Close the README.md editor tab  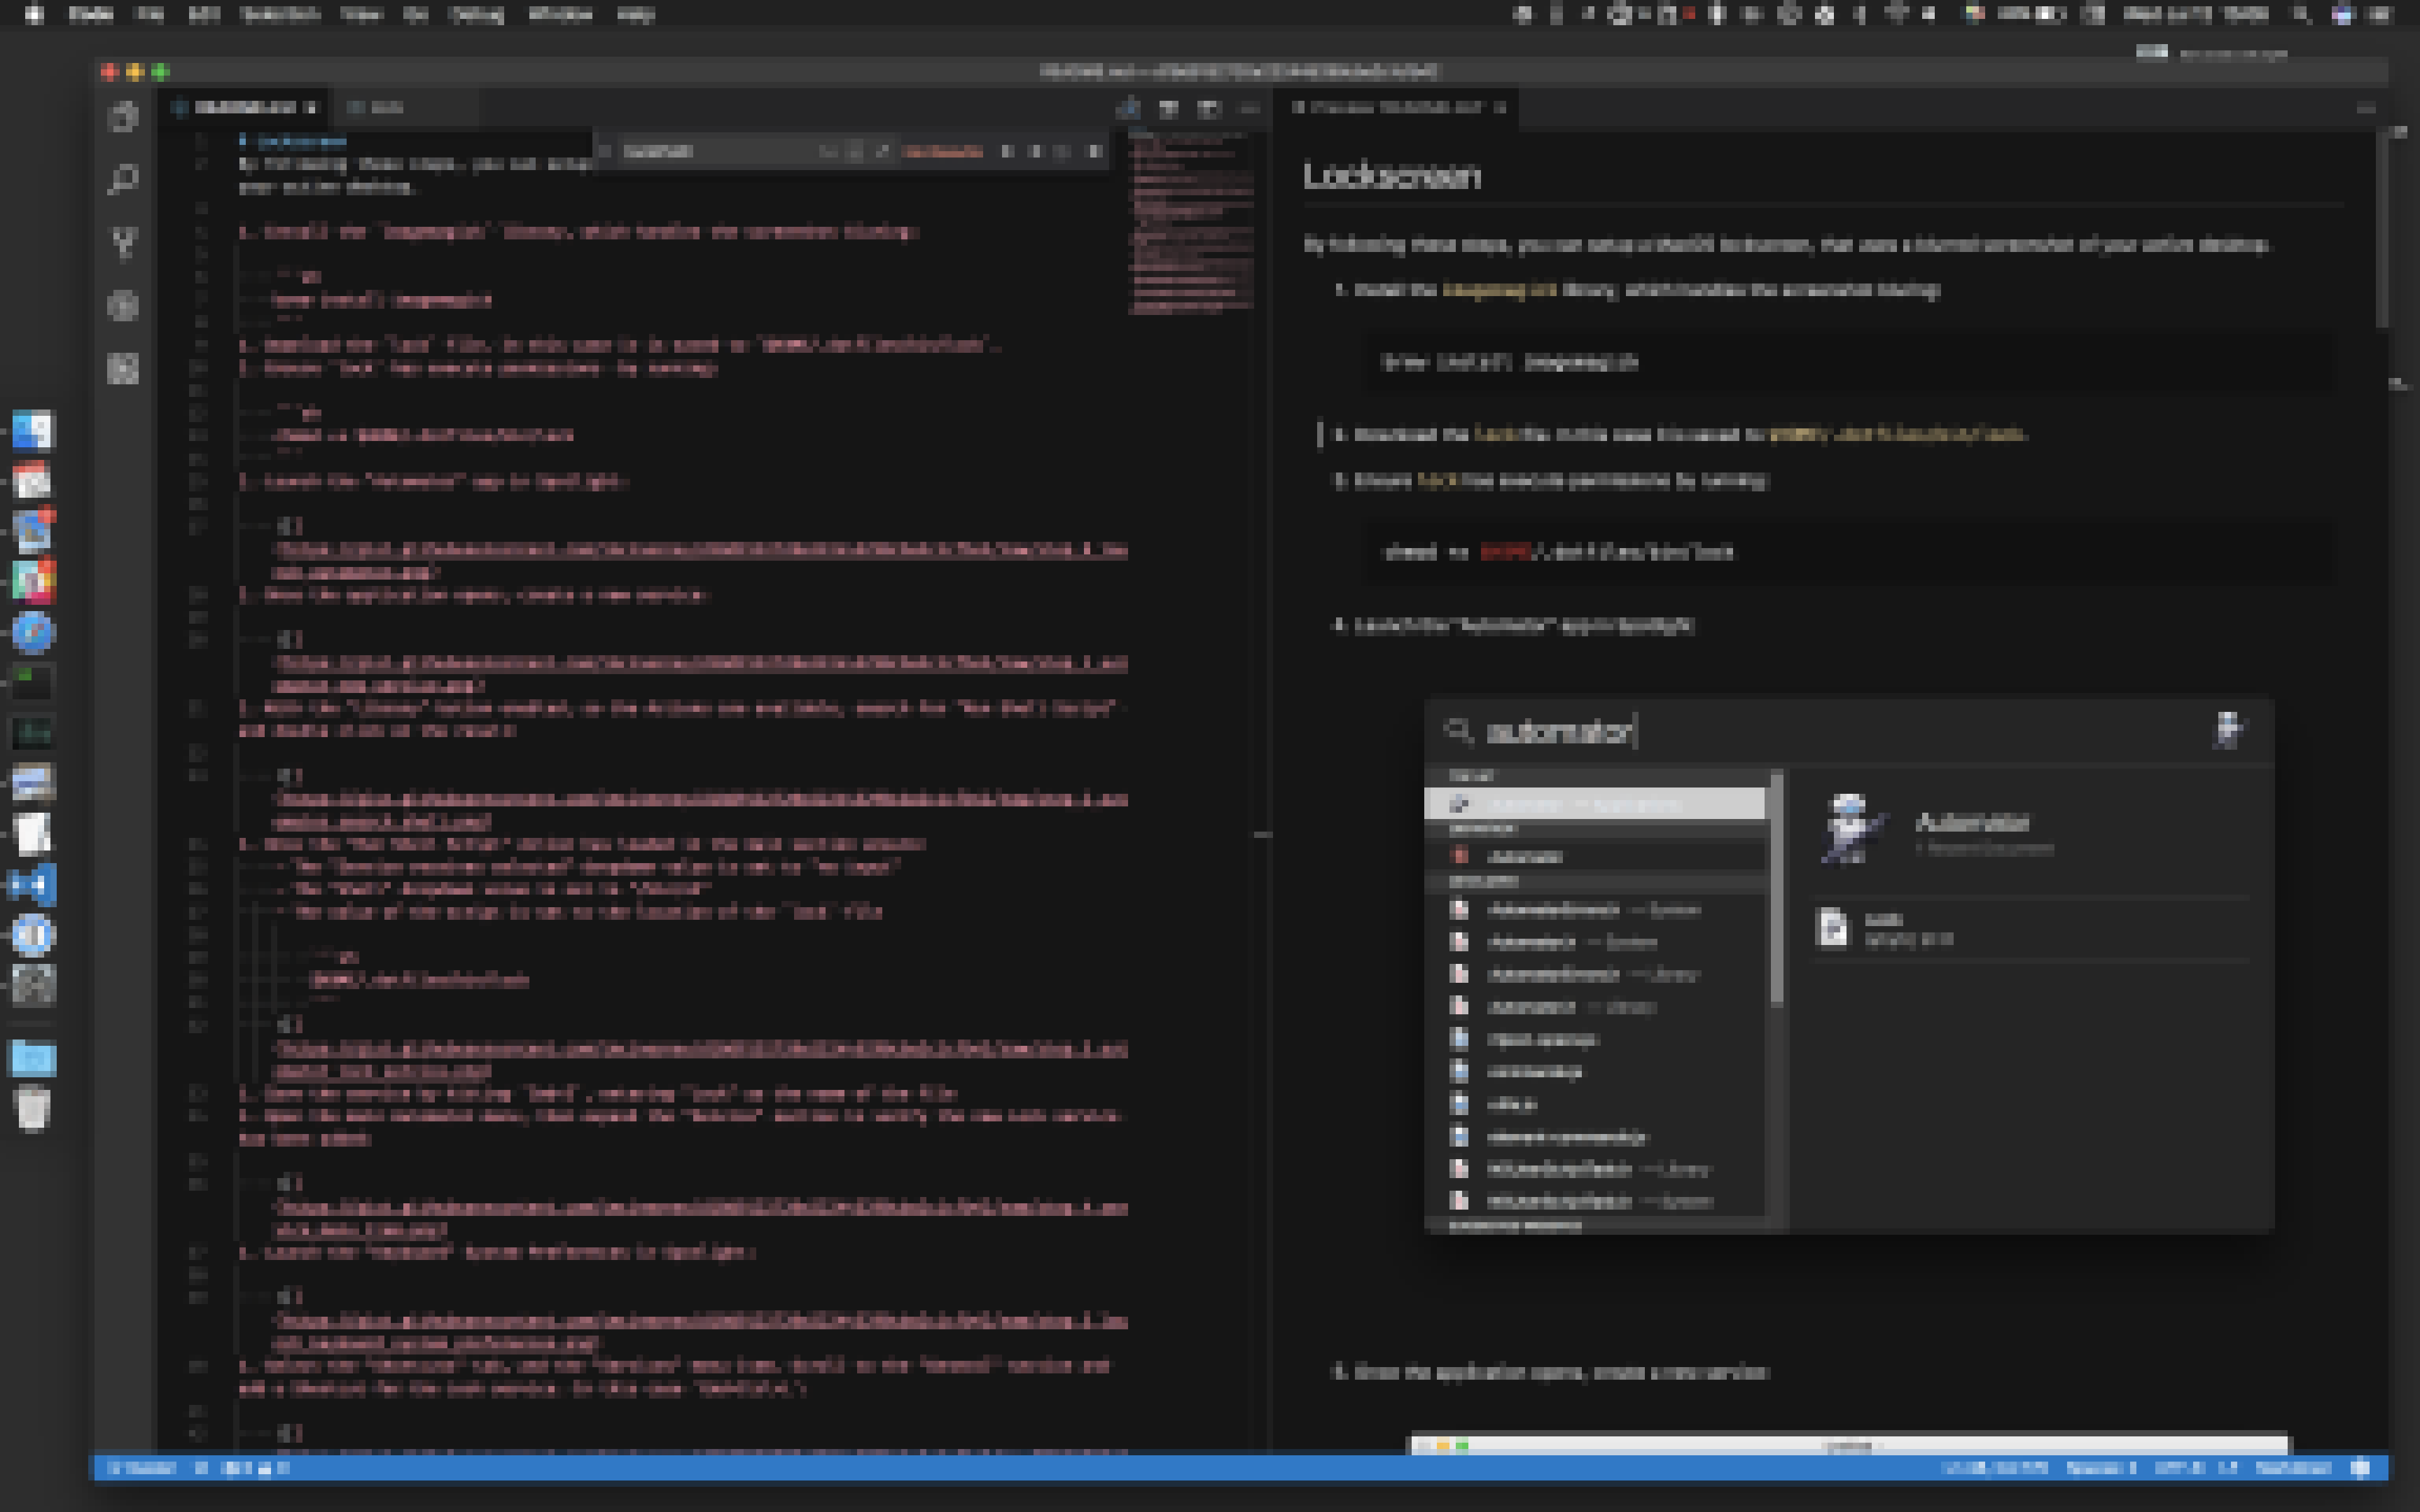tap(311, 108)
